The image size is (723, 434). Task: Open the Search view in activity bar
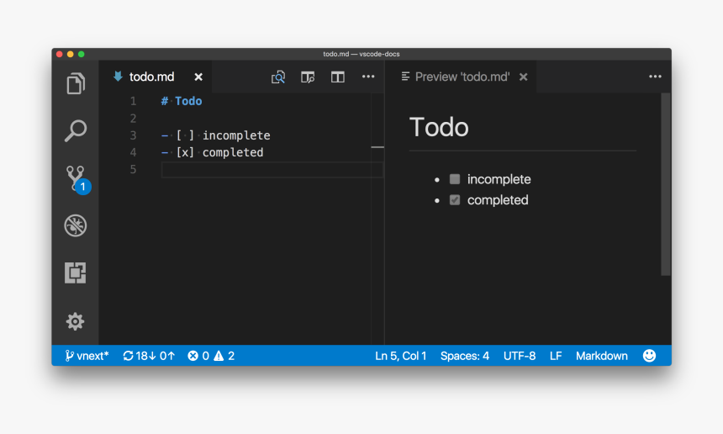[76, 130]
